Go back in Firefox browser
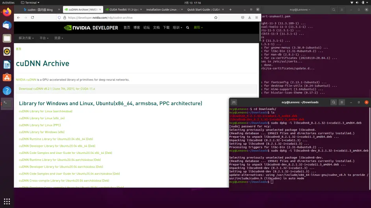The image size is (371, 208). 19,17
